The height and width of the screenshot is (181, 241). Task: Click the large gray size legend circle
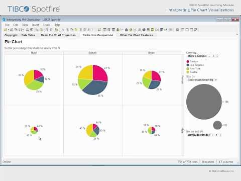204,102
